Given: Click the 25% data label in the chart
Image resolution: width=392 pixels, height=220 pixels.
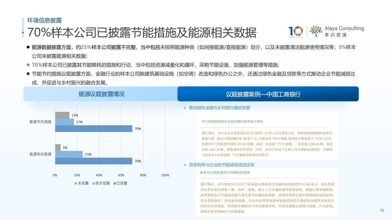Looking at the screenshot, I should (x=88, y=154).
